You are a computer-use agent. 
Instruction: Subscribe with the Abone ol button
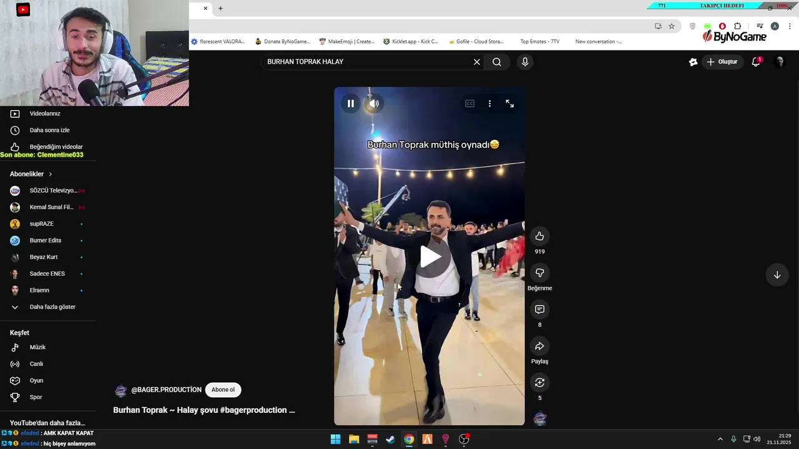(x=223, y=390)
